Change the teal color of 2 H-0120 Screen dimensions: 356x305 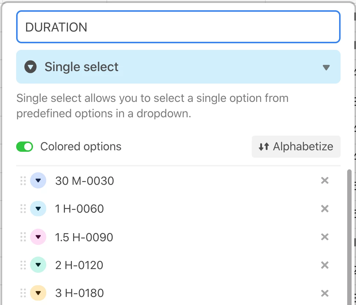coord(38,265)
